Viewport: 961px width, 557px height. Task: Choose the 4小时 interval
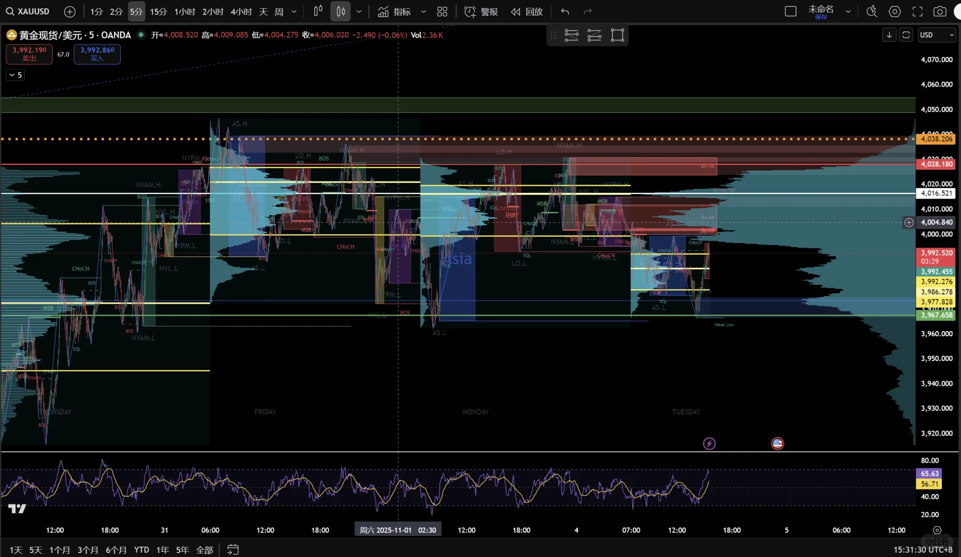click(241, 11)
